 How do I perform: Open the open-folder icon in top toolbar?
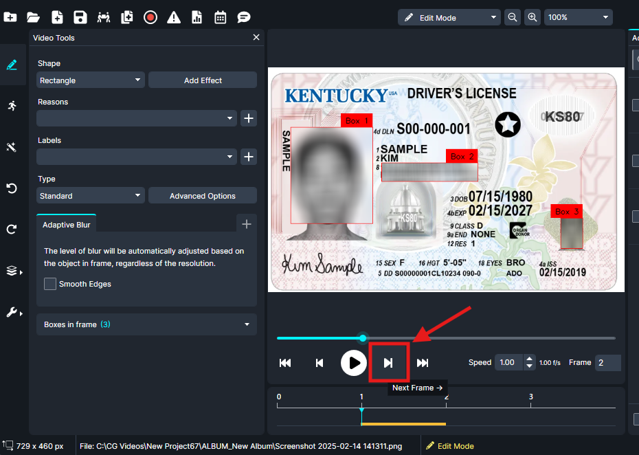coord(33,17)
